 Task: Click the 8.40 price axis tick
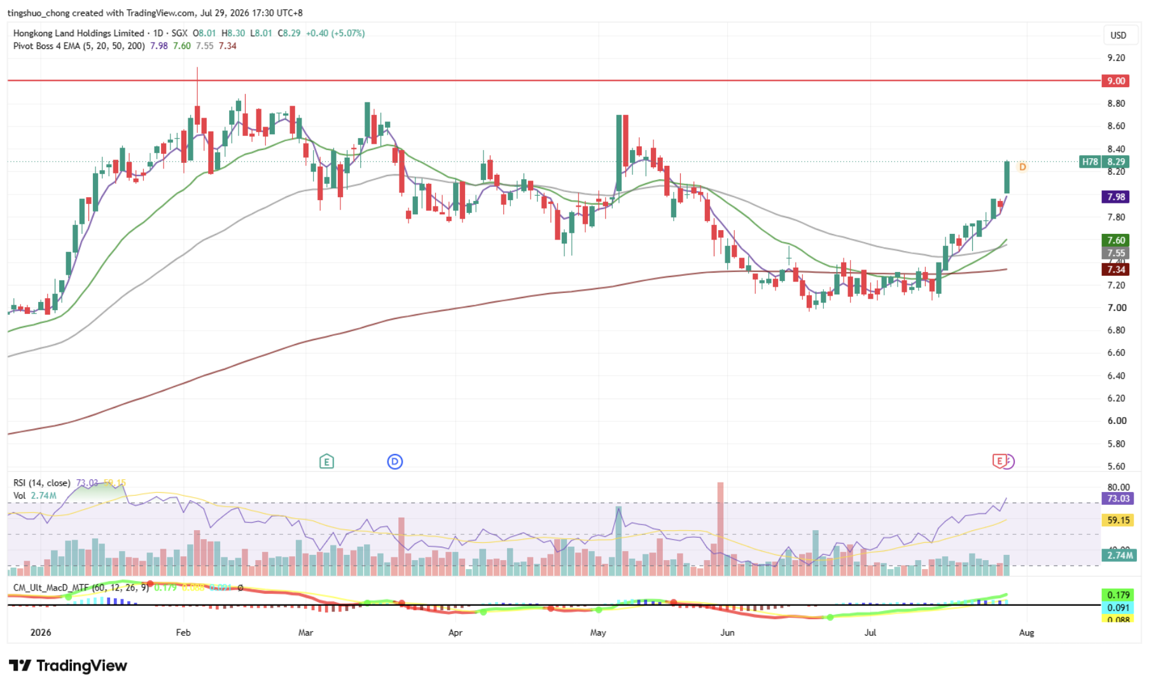click(1116, 149)
